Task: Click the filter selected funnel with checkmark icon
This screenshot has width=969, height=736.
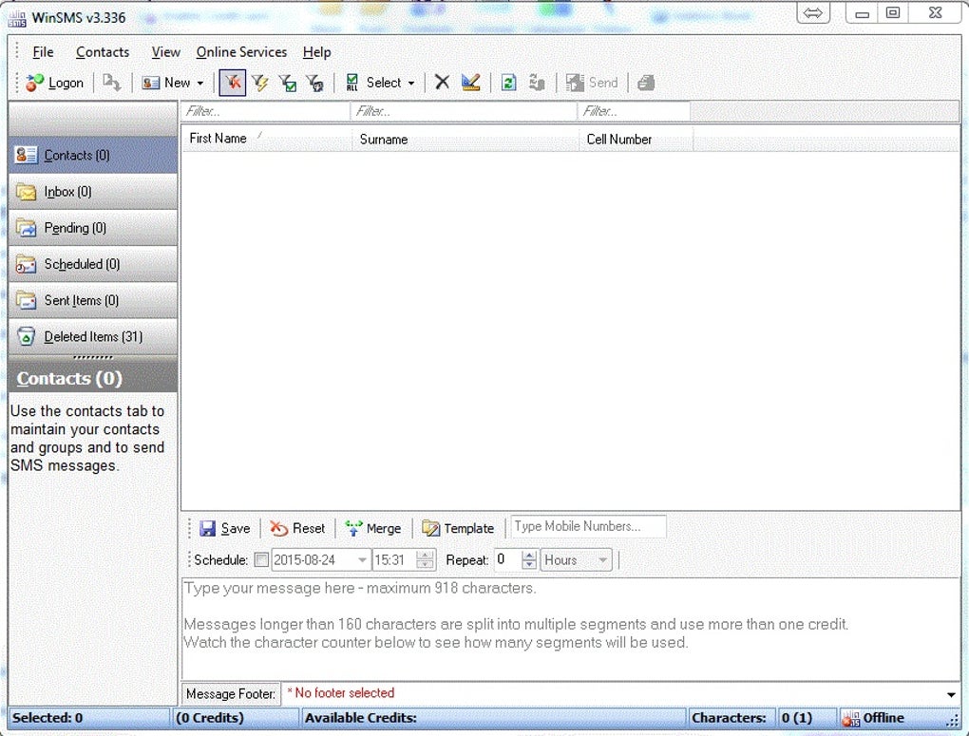Action: pyautogui.click(x=287, y=83)
